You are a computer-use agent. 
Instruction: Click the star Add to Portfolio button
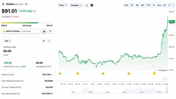pyautogui.click(x=21, y=31)
